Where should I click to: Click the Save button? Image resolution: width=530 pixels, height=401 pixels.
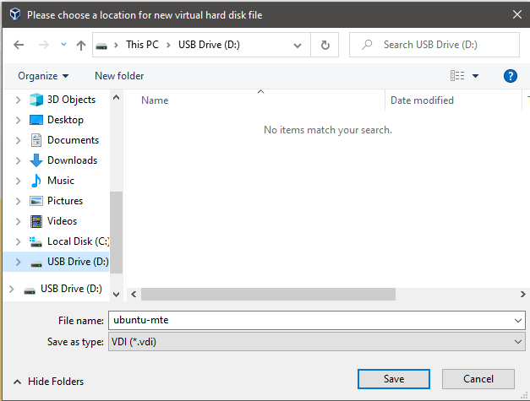(x=394, y=379)
